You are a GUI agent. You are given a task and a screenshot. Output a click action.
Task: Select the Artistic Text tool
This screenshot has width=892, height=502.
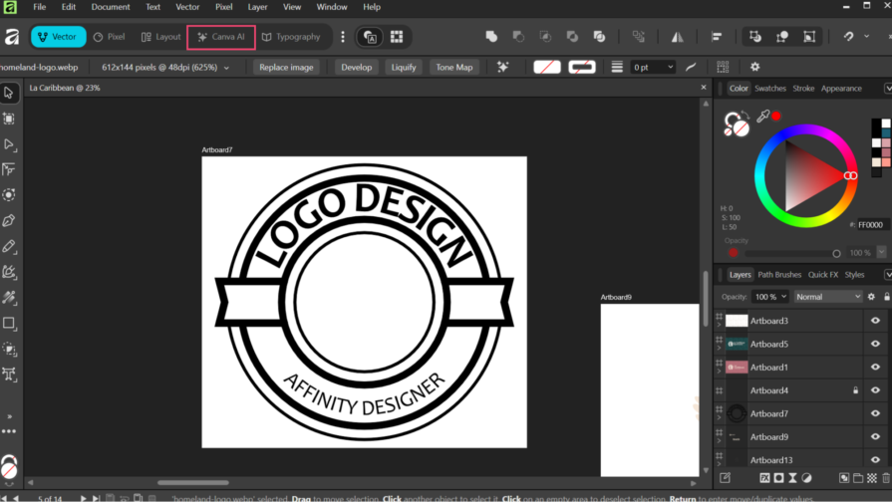click(x=9, y=375)
